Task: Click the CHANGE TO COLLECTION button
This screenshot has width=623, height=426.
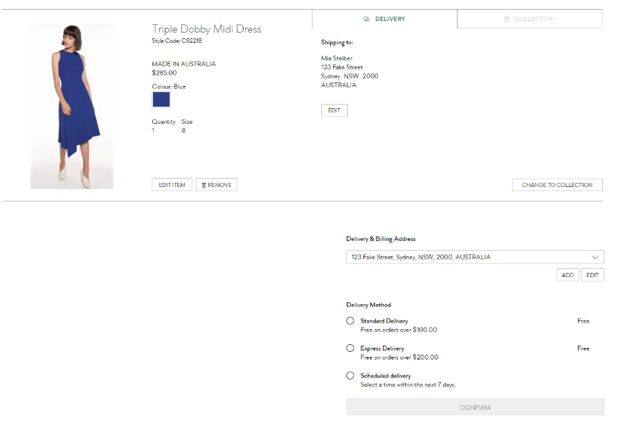Action: click(557, 185)
